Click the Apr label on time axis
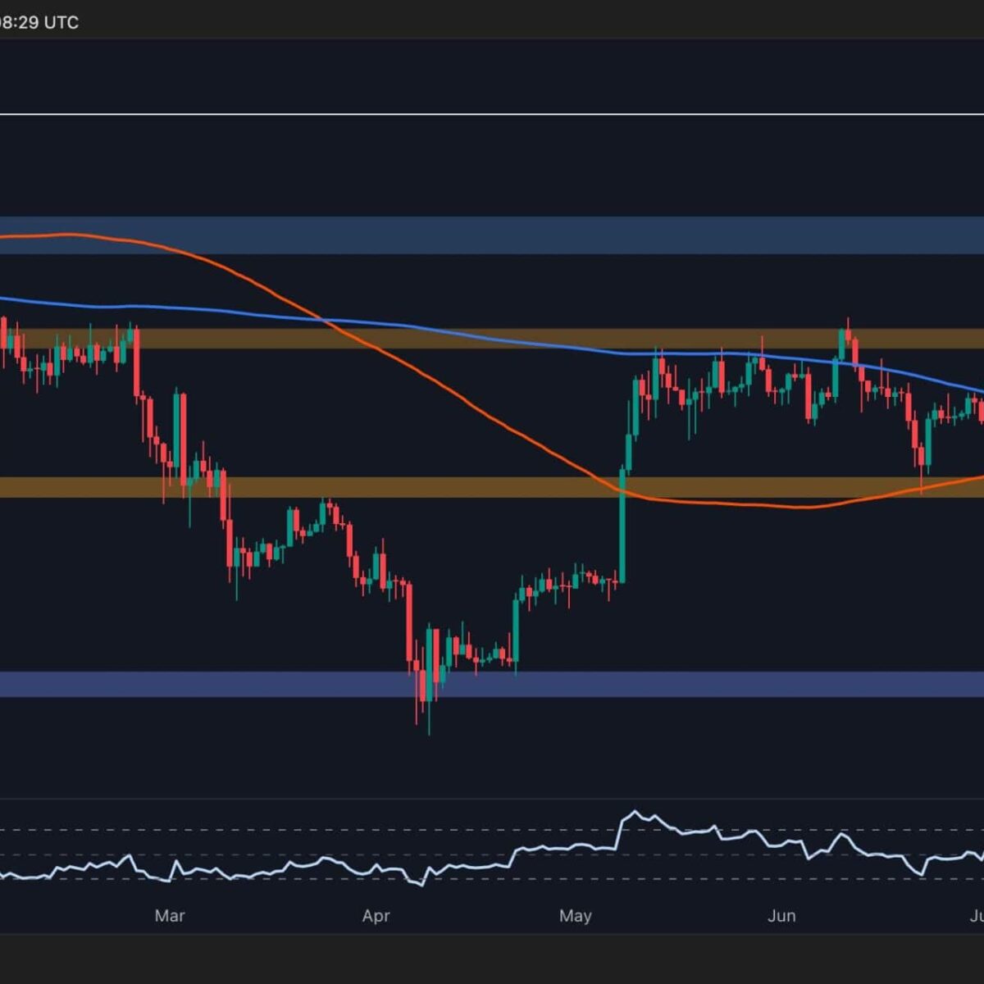Image resolution: width=984 pixels, height=984 pixels. [376, 916]
